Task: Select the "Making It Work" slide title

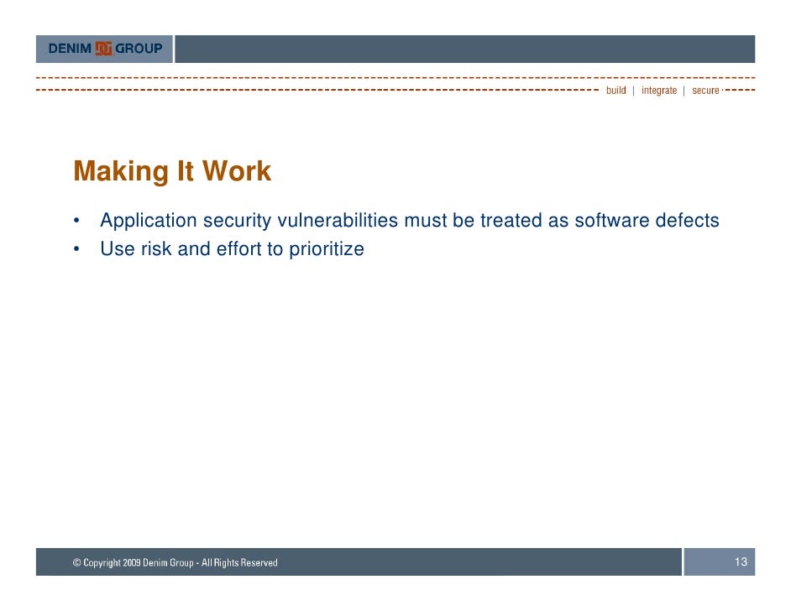Action: 172,171
